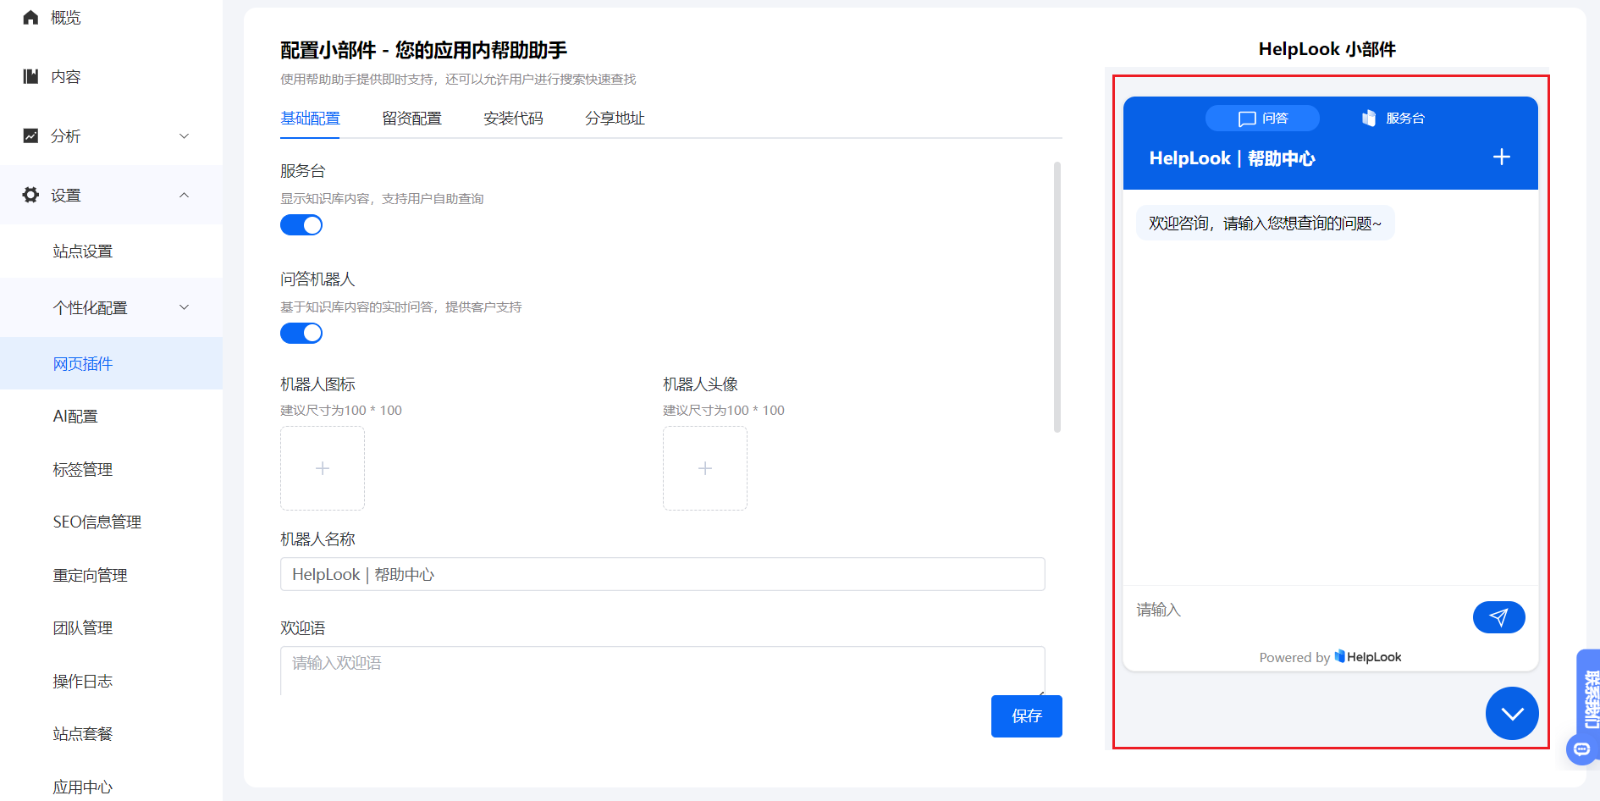Click the config form vertical scrollbar
1600x801 pixels.
click(1057, 297)
